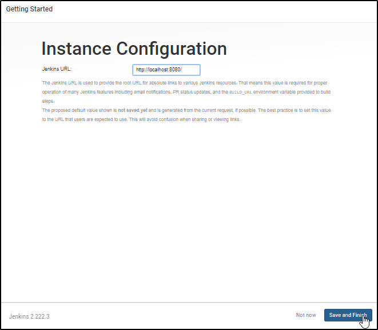Click the "8080" port in URL field
Screen dimensions: 378x330
point(173,70)
